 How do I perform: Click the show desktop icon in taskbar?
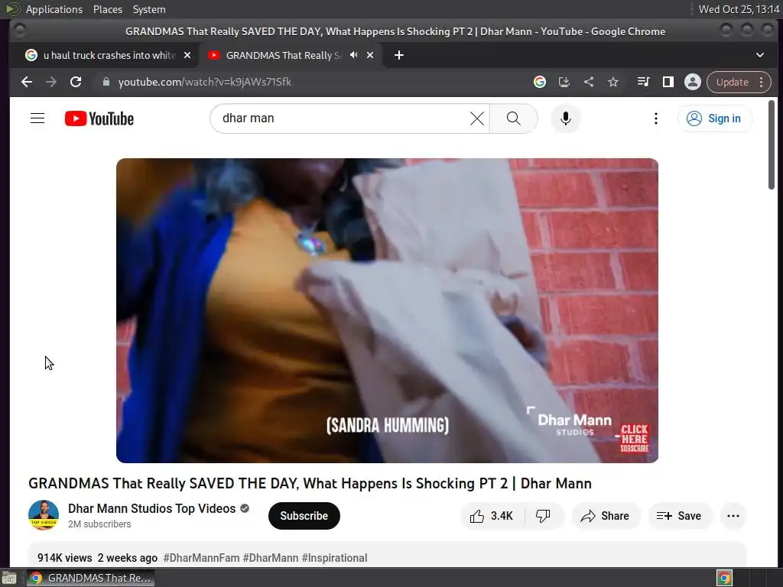(9, 578)
